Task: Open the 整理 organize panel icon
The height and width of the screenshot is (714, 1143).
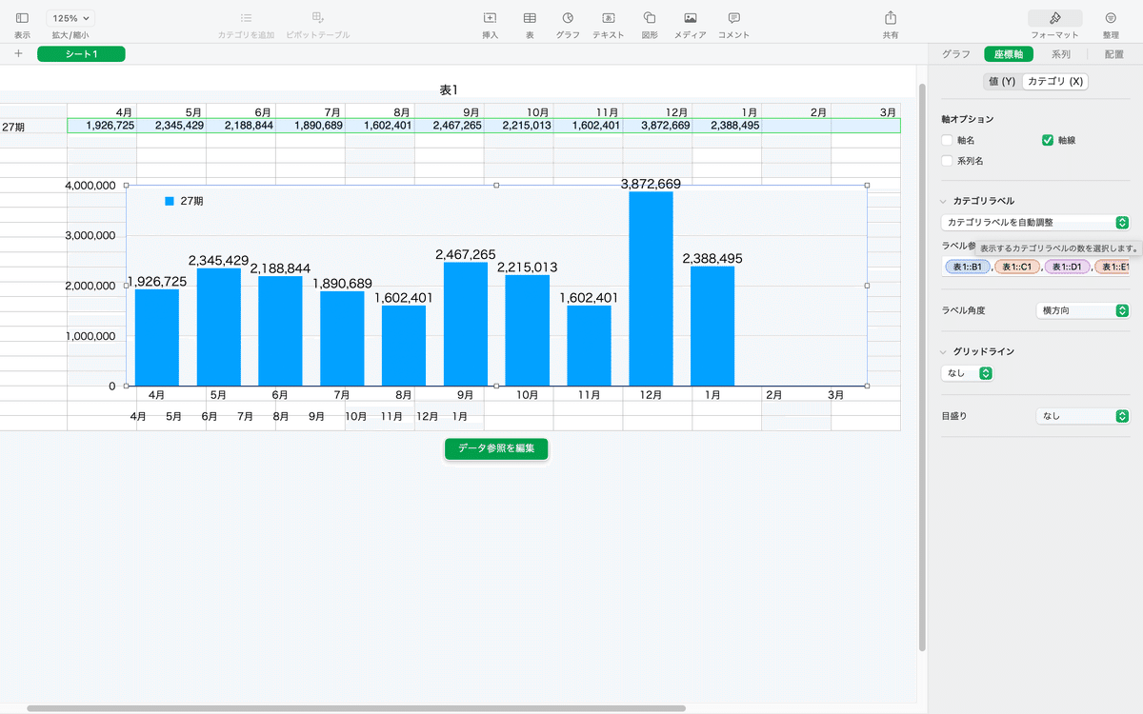Action: pyautogui.click(x=1111, y=18)
